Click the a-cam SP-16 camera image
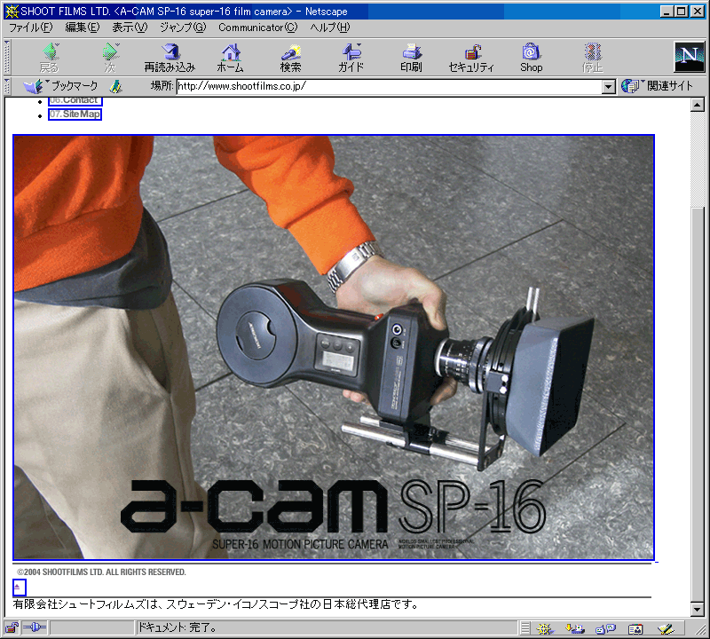The height and width of the screenshot is (639, 710). [334, 347]
